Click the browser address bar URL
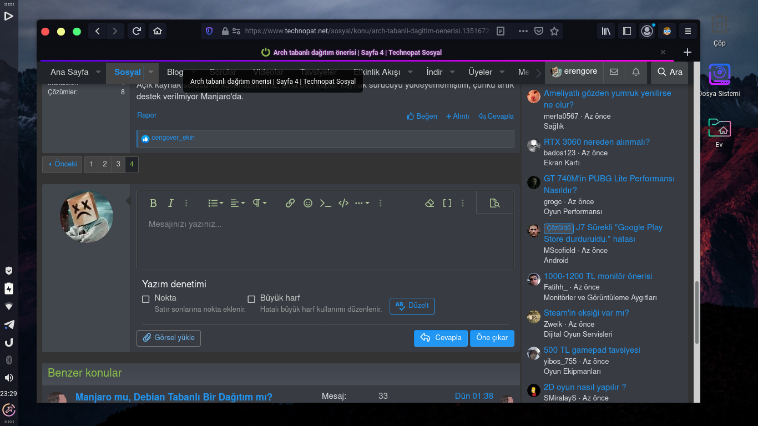Viewport: 758px width, 426px height. [367, 31]
